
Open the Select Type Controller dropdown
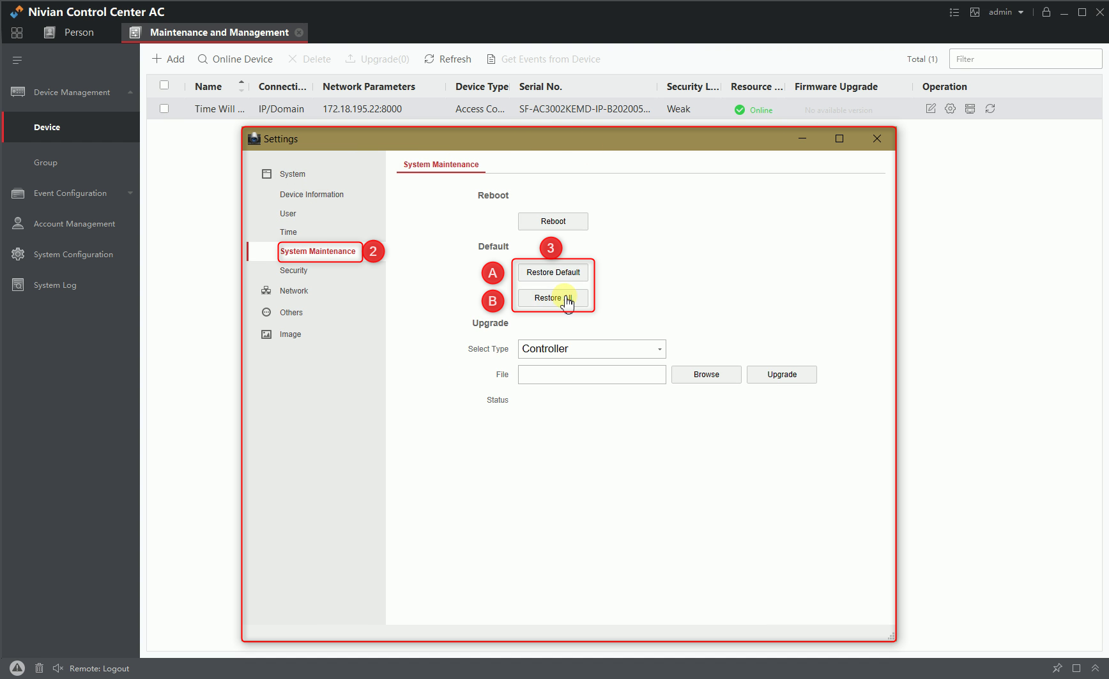(592, 349)
